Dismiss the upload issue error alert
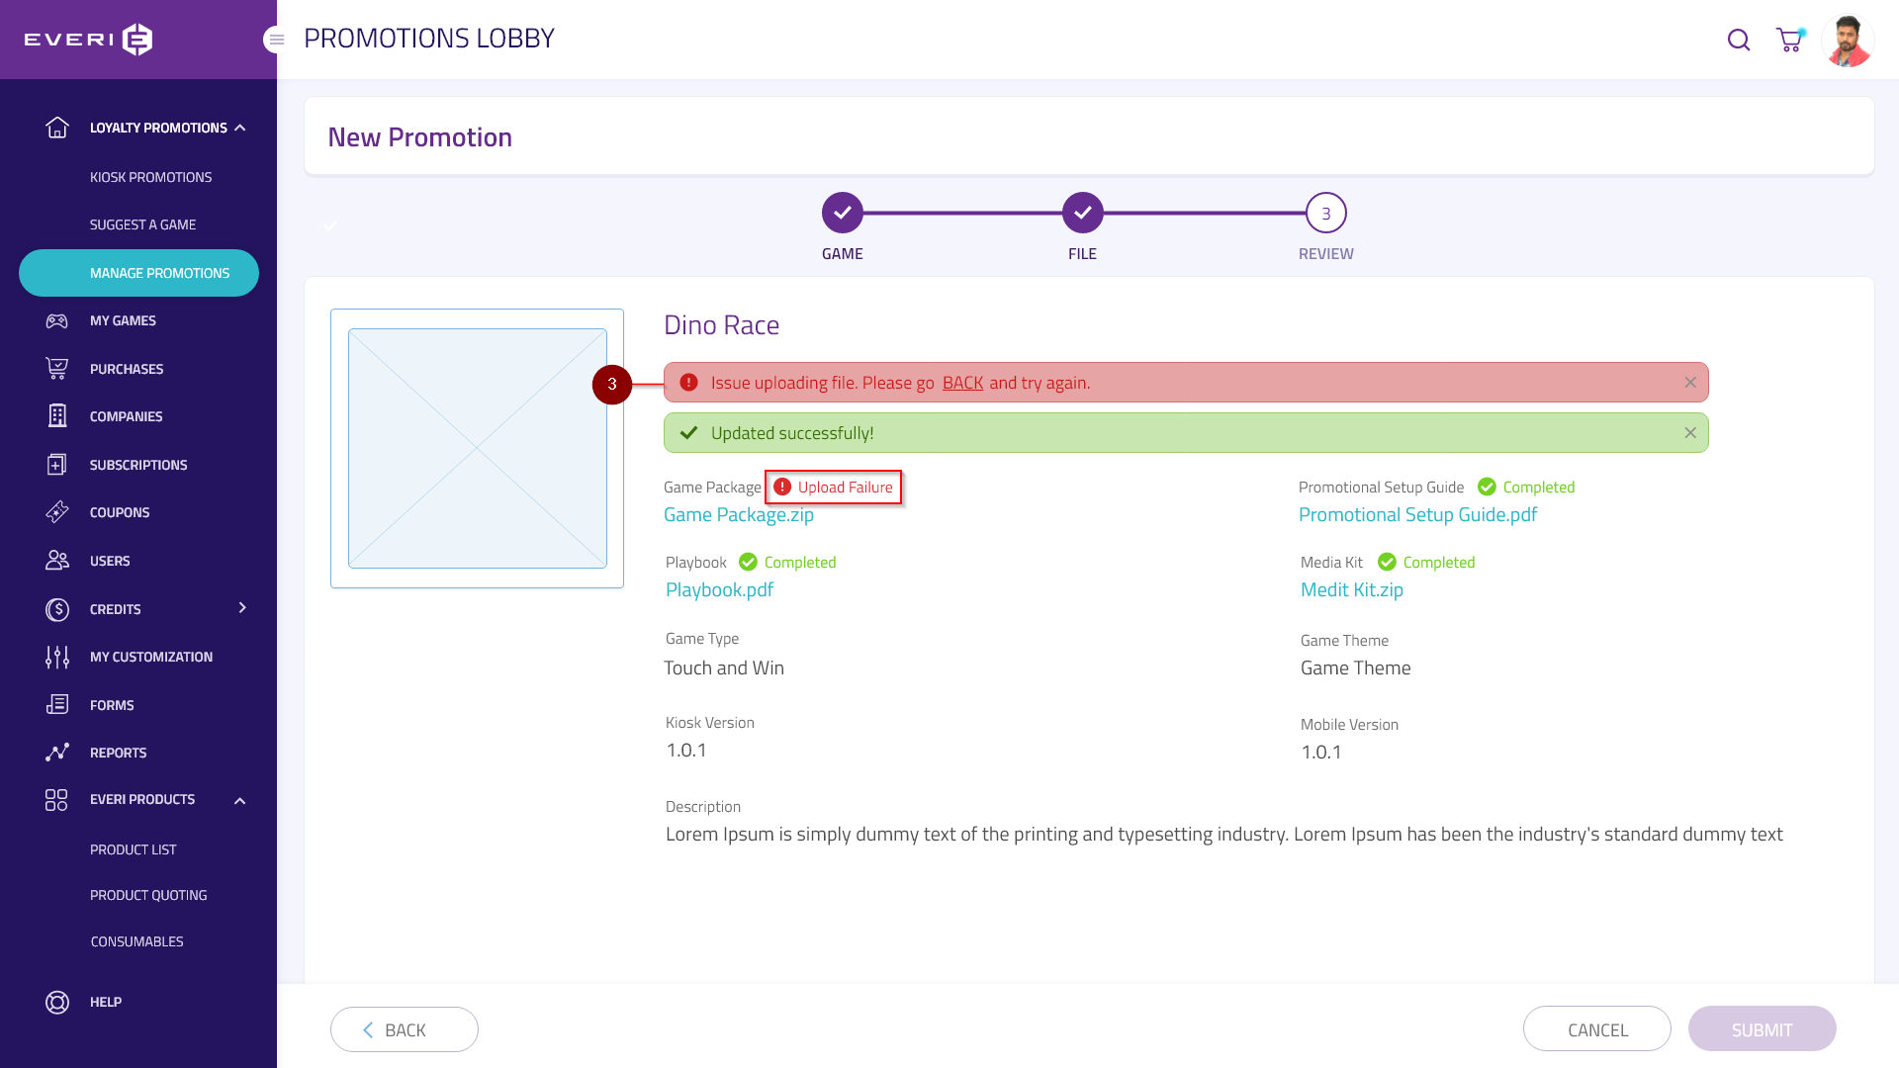This screenshot has height=1068, width=1899. 1690,383
